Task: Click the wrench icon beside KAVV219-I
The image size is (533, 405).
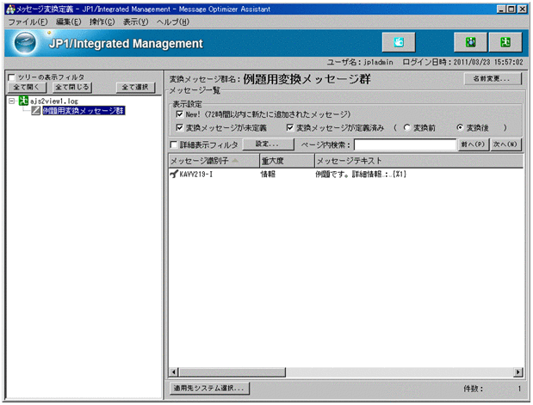Action: point(175,175)
